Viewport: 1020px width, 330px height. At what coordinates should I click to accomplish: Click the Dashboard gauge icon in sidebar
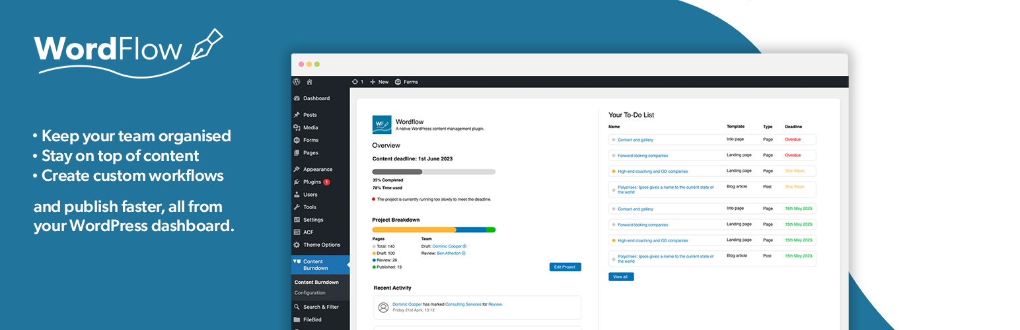pyautogui.click(x=297, y=98)
